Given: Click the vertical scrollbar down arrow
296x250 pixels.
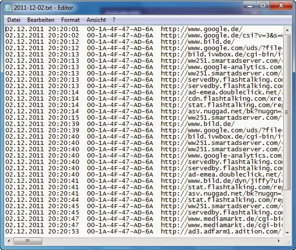Looking at the screenshot, I should (287, 232).
